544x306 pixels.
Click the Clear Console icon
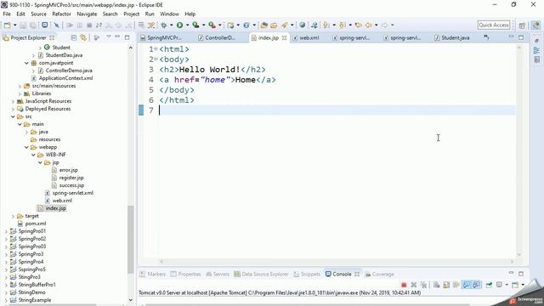[436, 285]
